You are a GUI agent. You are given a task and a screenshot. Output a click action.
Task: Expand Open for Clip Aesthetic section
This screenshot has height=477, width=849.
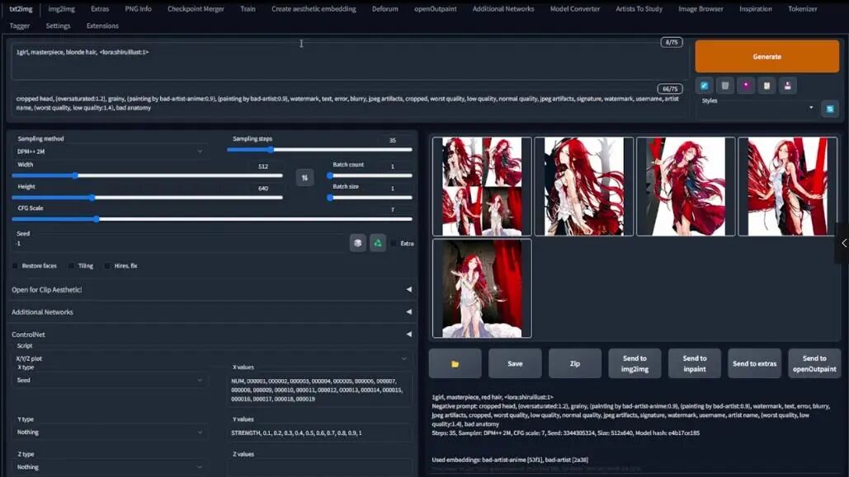pyautogui.click(x=211, y=289)
